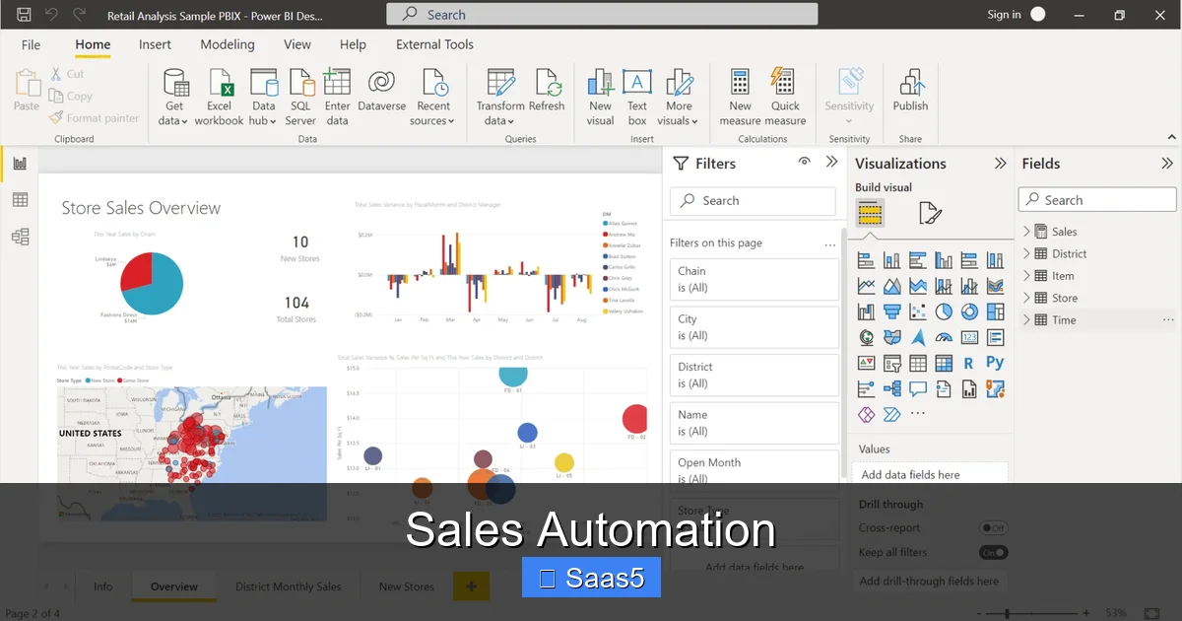Screen dimensions: 1182x621
Task: Switch to Model view in sidebar
Action: tap(20, 237)
